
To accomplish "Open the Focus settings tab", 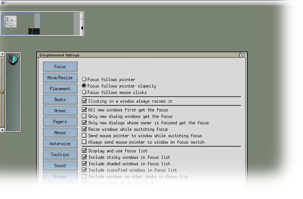I will (60, 67).
